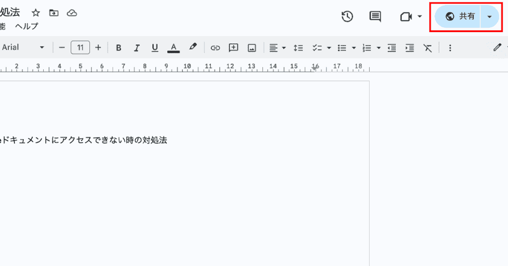The image size is (508, 266).
Task: Expand the checklist dropdown arrow
Action: [x=329, y=48]
